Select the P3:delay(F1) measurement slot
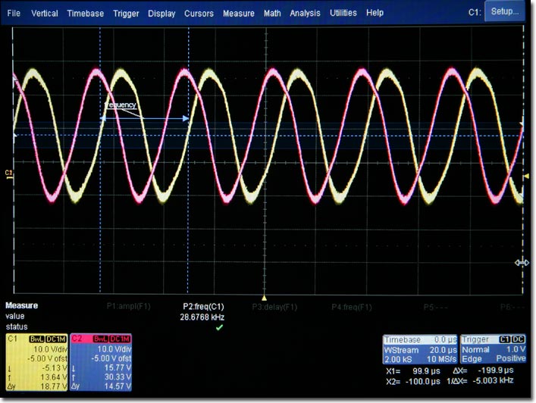 tap(274, 307)
